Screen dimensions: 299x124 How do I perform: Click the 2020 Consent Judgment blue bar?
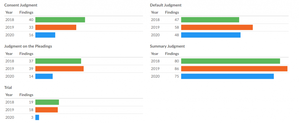pyautogui.click(x=45, y=35)
